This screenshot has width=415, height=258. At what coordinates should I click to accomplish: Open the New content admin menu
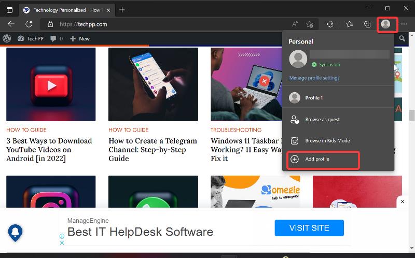(80, 39)
